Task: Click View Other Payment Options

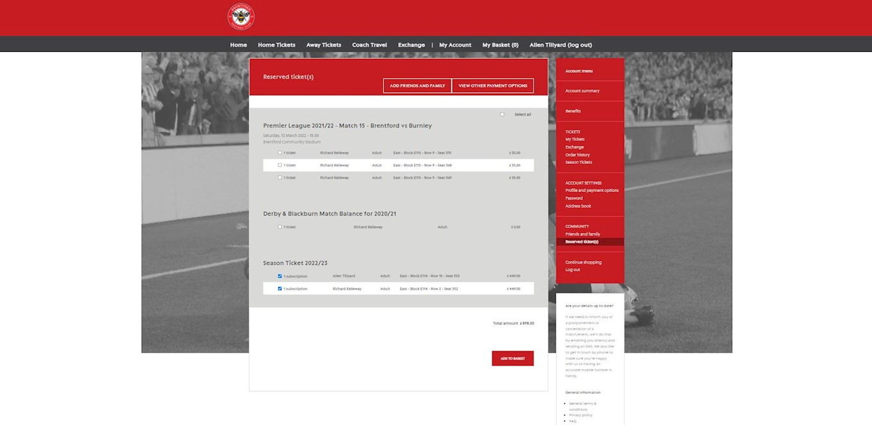Action: click(x=493, y=86)
